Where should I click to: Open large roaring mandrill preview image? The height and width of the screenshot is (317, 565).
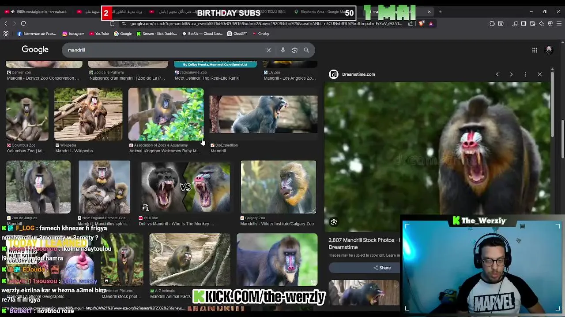[437, 156]
